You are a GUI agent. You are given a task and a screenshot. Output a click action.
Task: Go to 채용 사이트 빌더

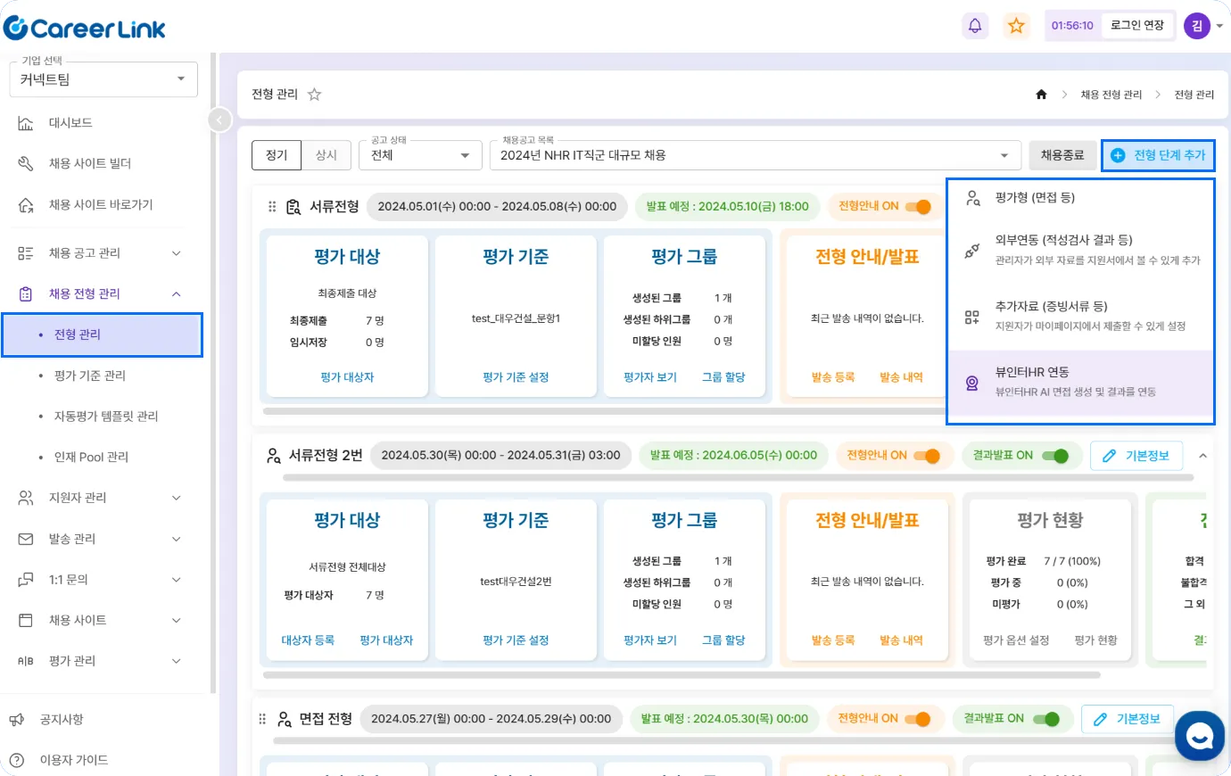click(x=89, y=164)
